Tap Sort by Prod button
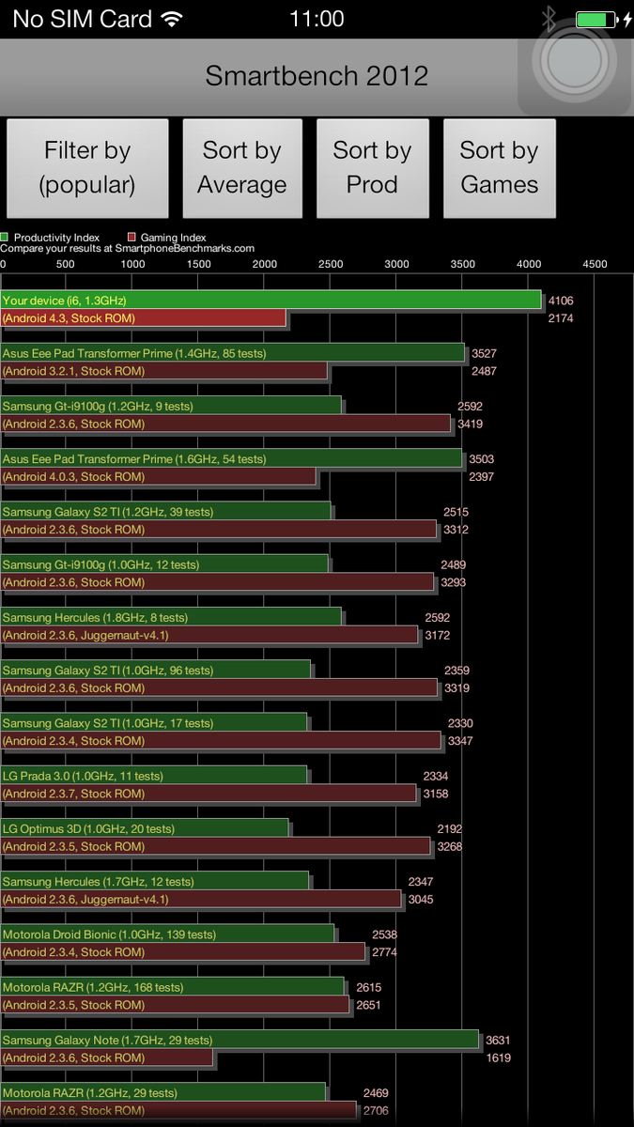This screenshot has width=634, height=1127. coord(373,168)
